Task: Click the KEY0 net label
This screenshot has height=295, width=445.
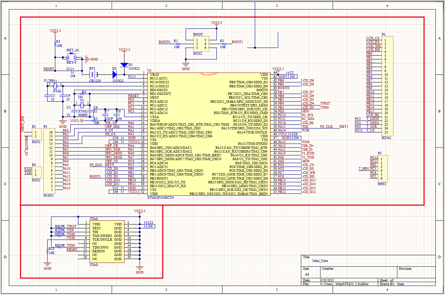Action: click(x=109, y=165)
